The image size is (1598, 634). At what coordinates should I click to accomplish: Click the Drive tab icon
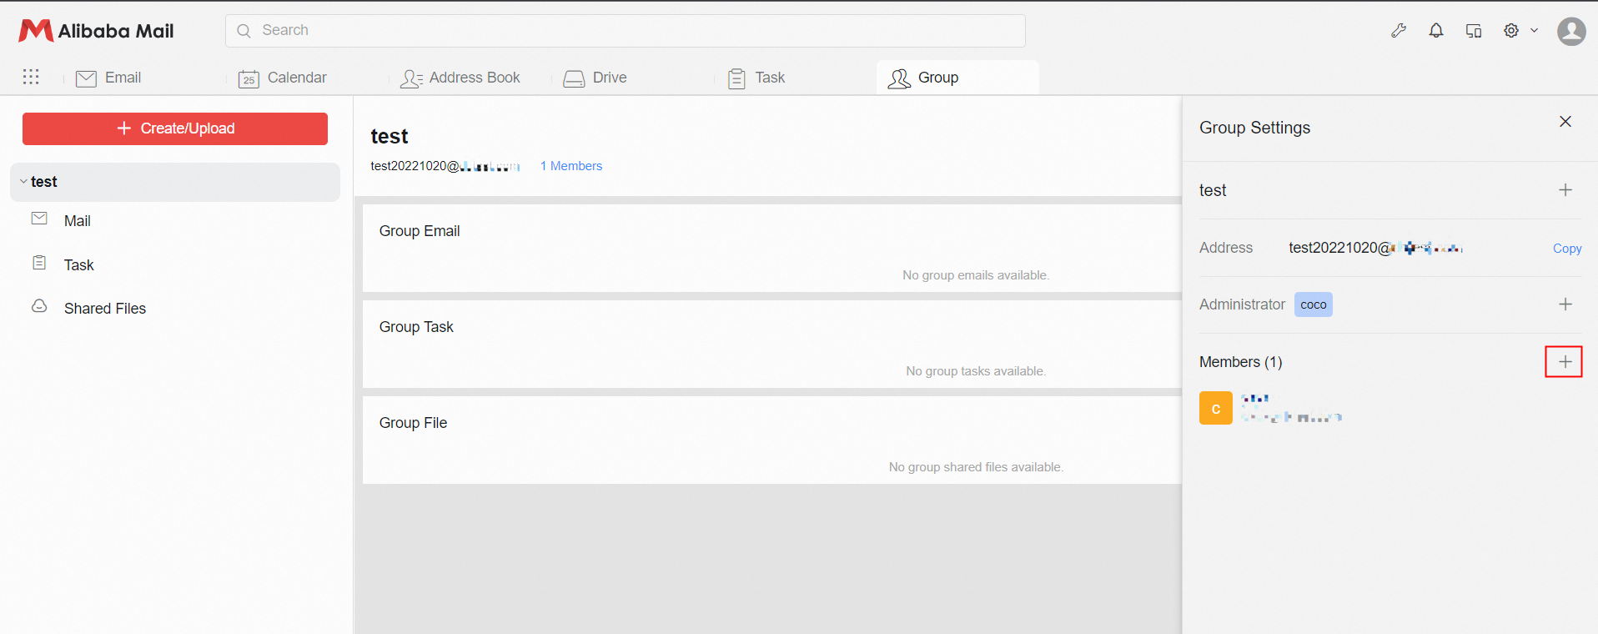pyautogui.click(x=574, y=78)
